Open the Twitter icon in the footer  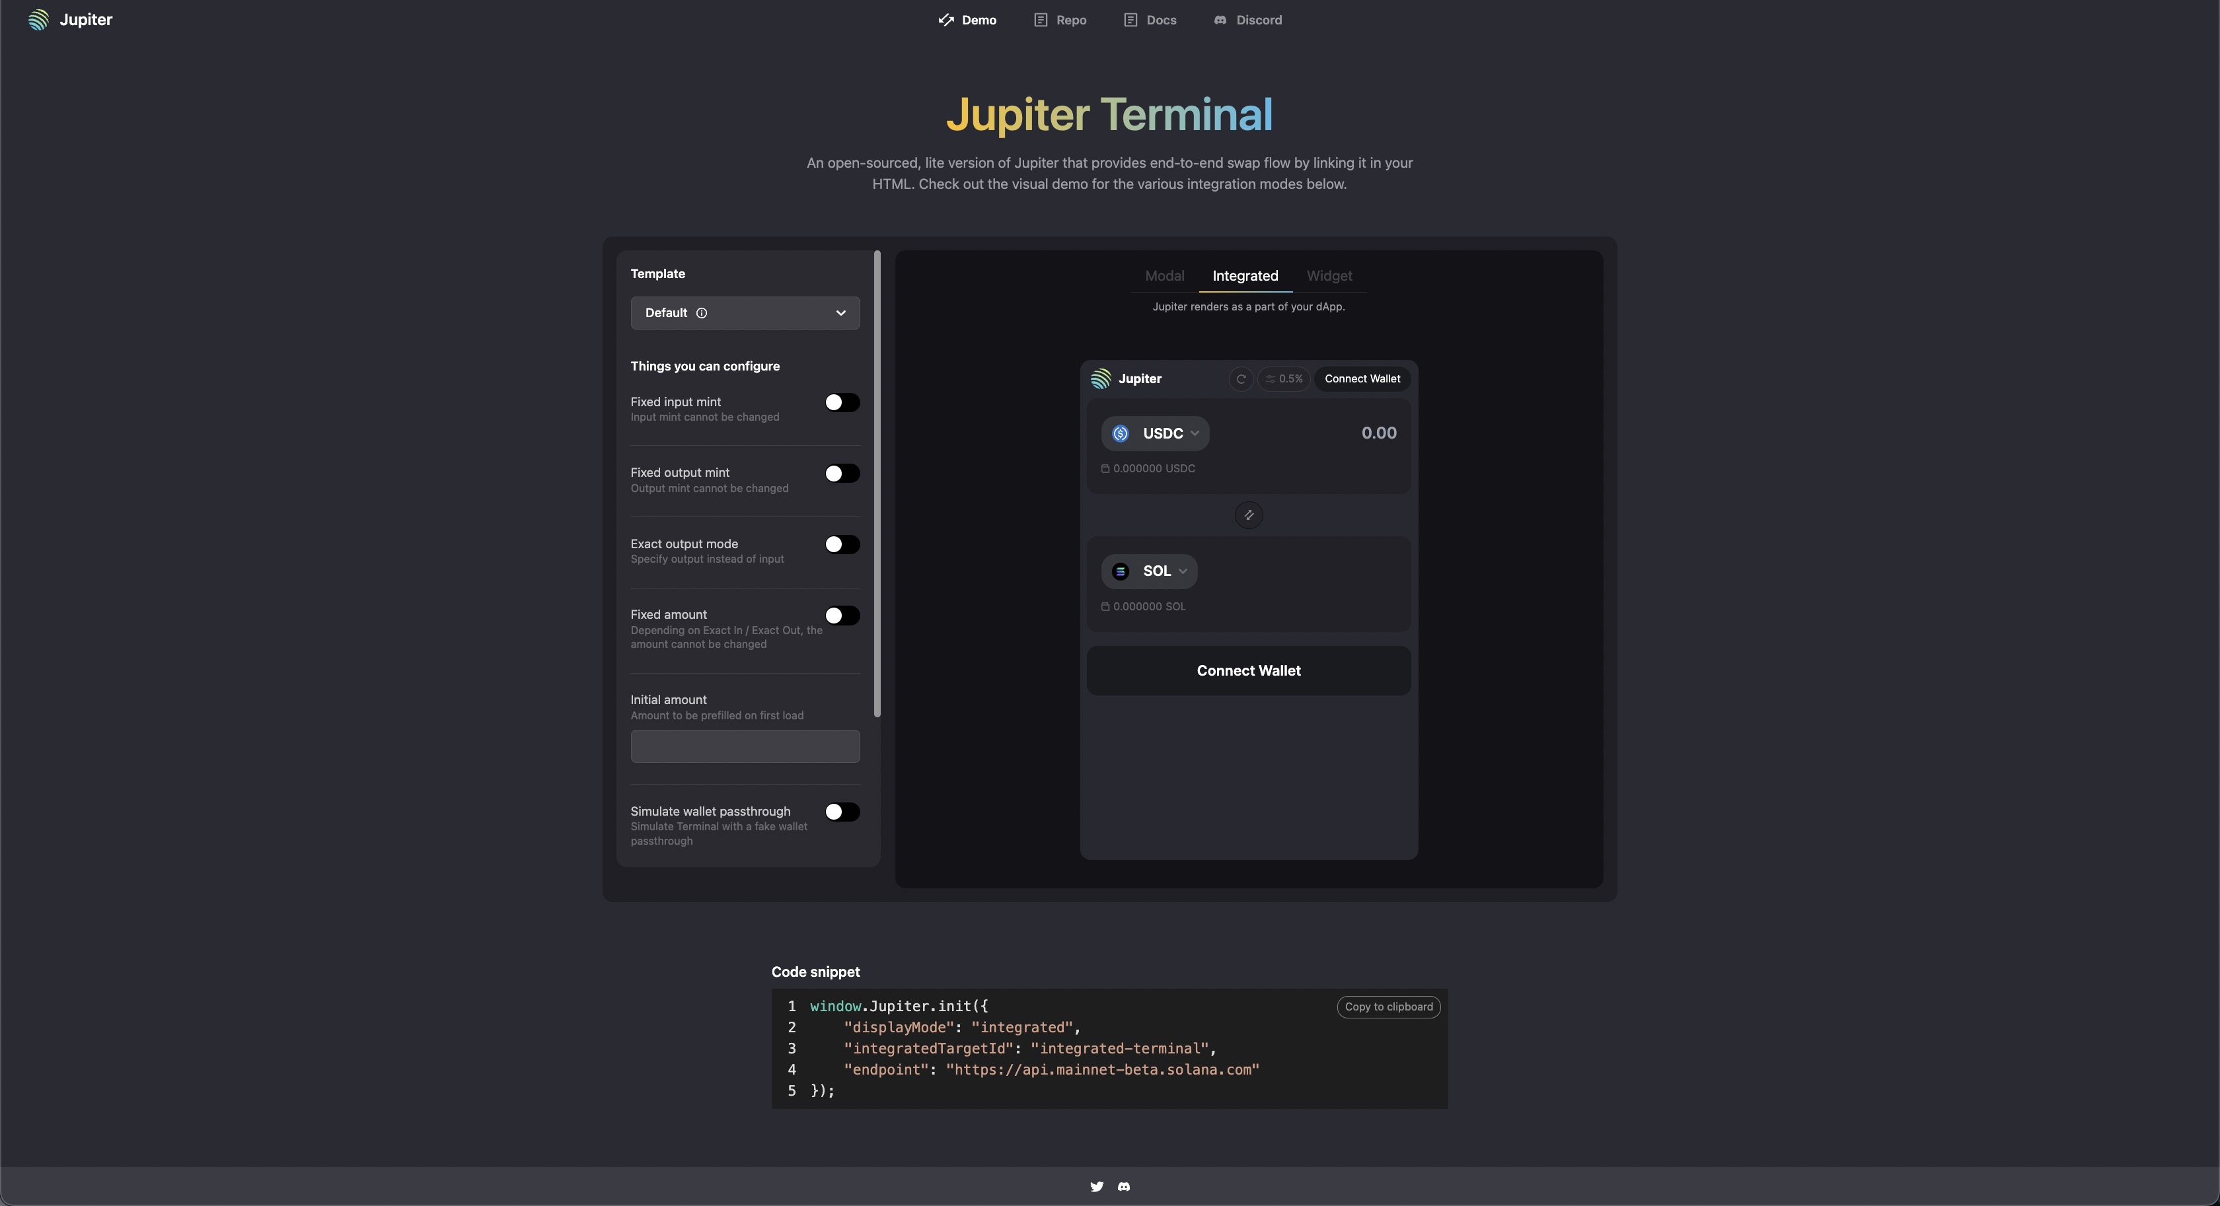pyautogui.click(x=1096, y=1186)
